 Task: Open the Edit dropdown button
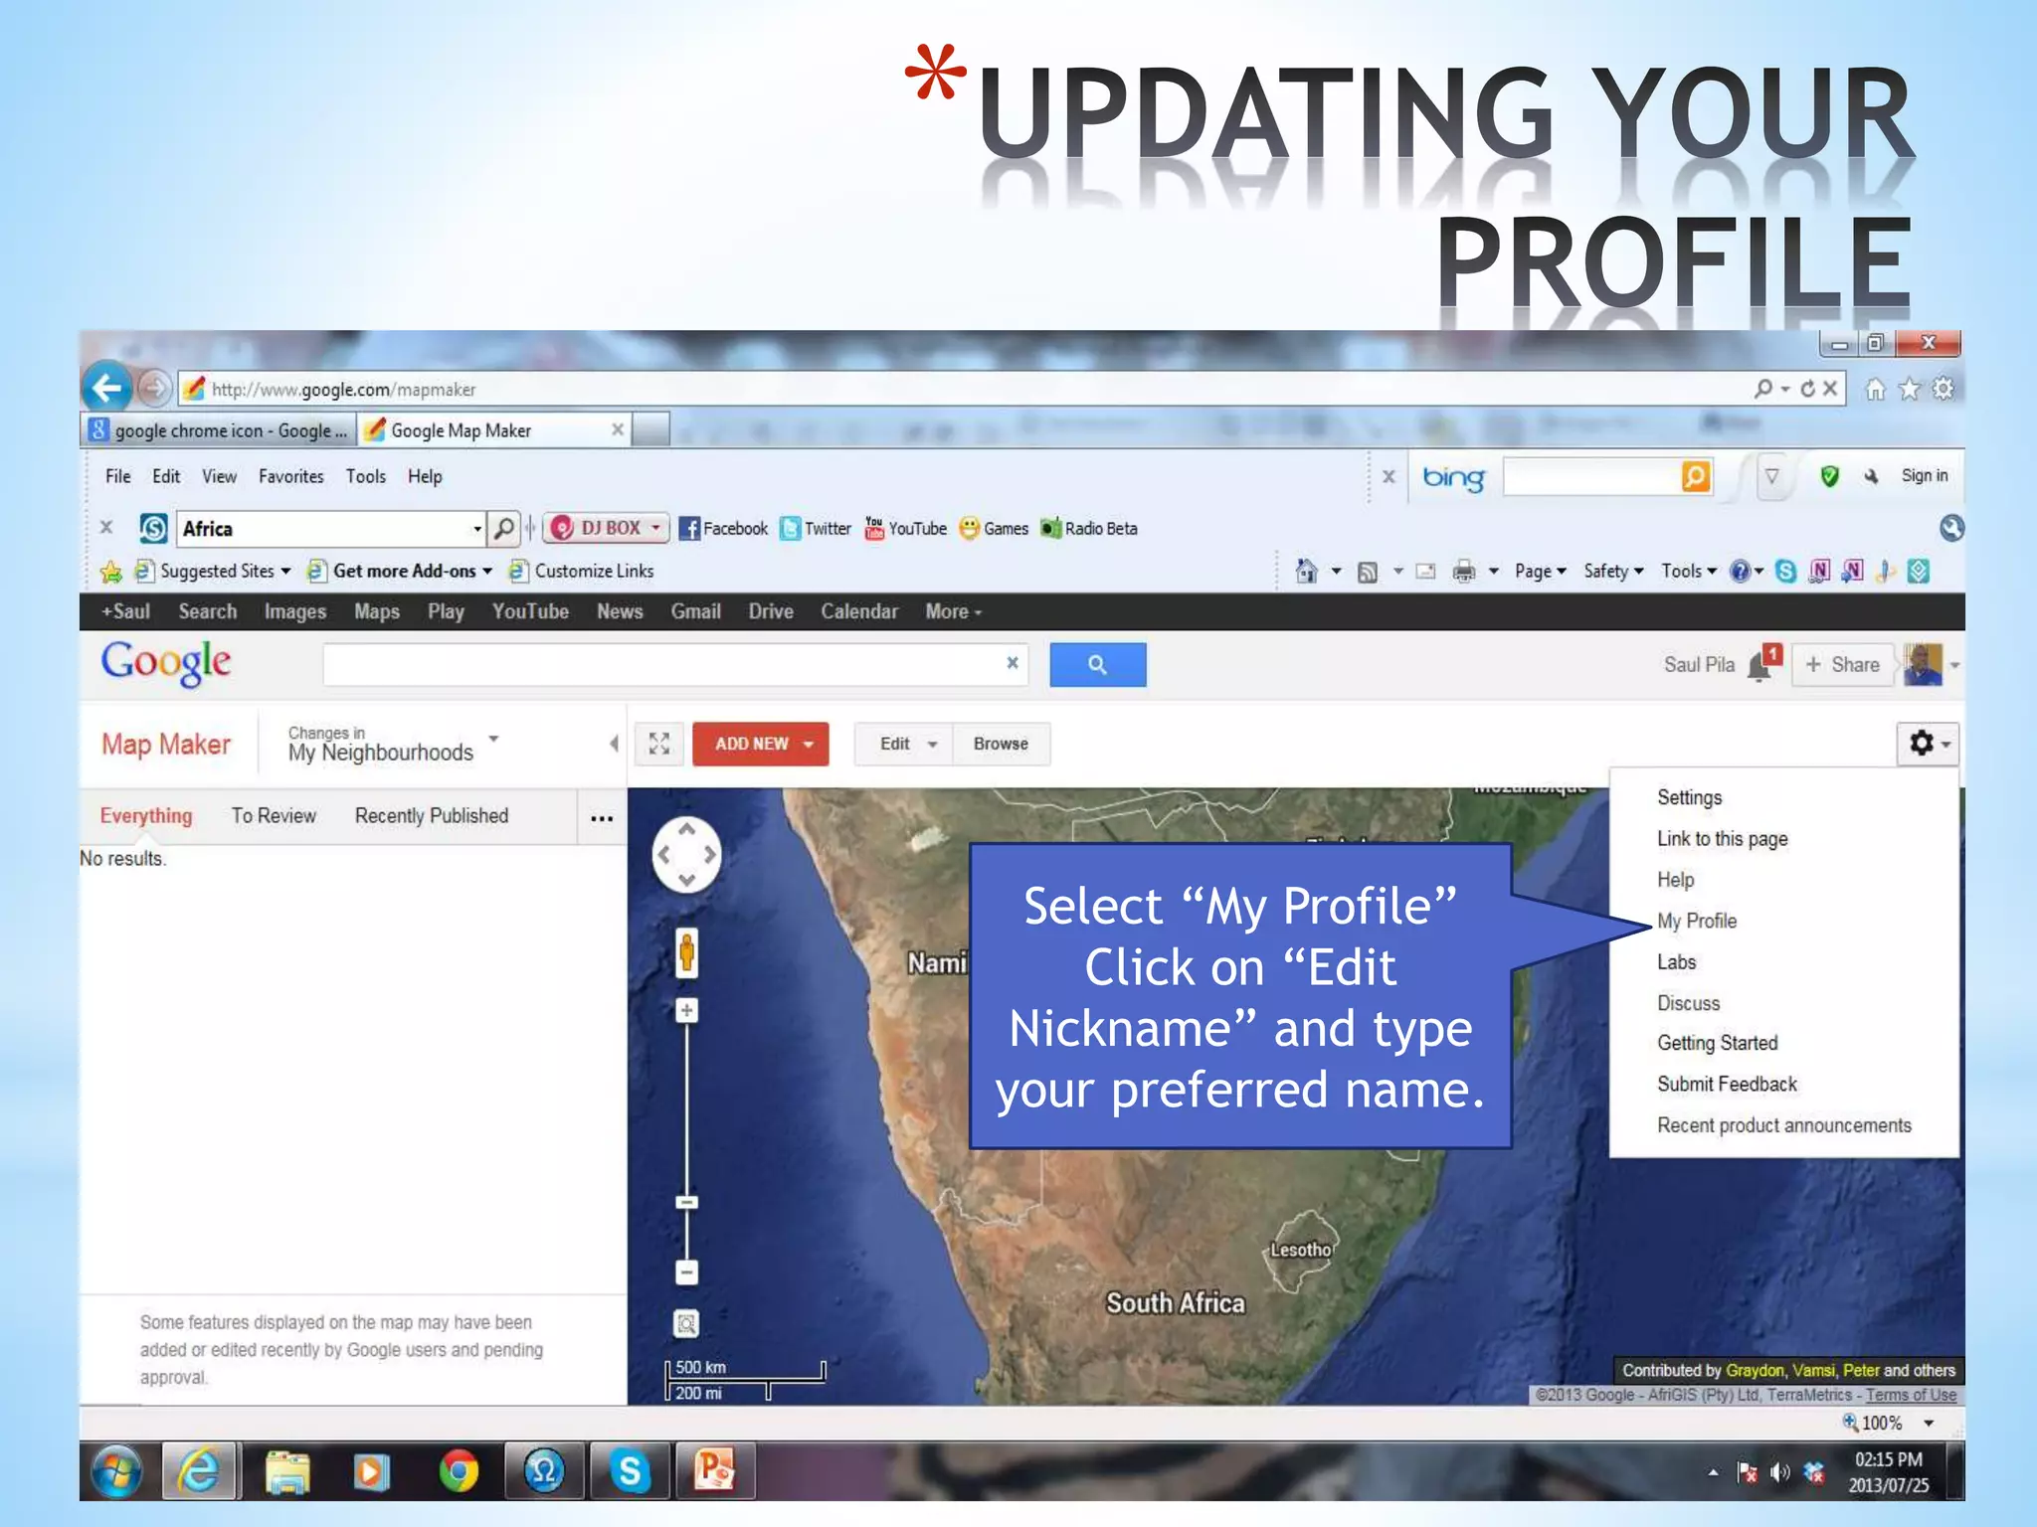[904, 744]
